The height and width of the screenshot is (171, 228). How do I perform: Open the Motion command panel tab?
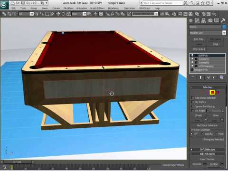210,20
